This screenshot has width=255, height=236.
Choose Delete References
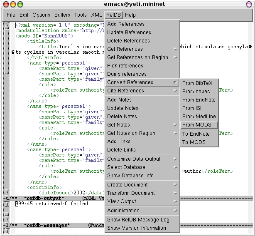(142, 41)
